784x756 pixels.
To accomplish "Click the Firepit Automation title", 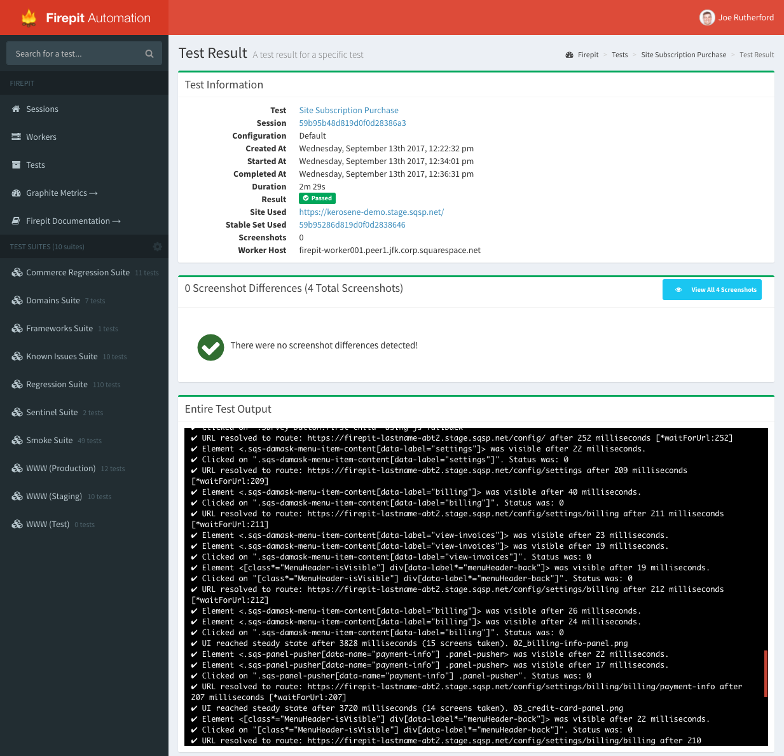I will [x=99, y=18].
